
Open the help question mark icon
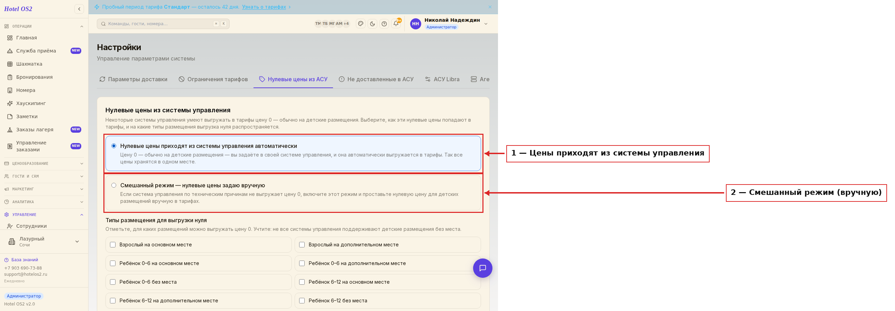click(x=384, y=23)
